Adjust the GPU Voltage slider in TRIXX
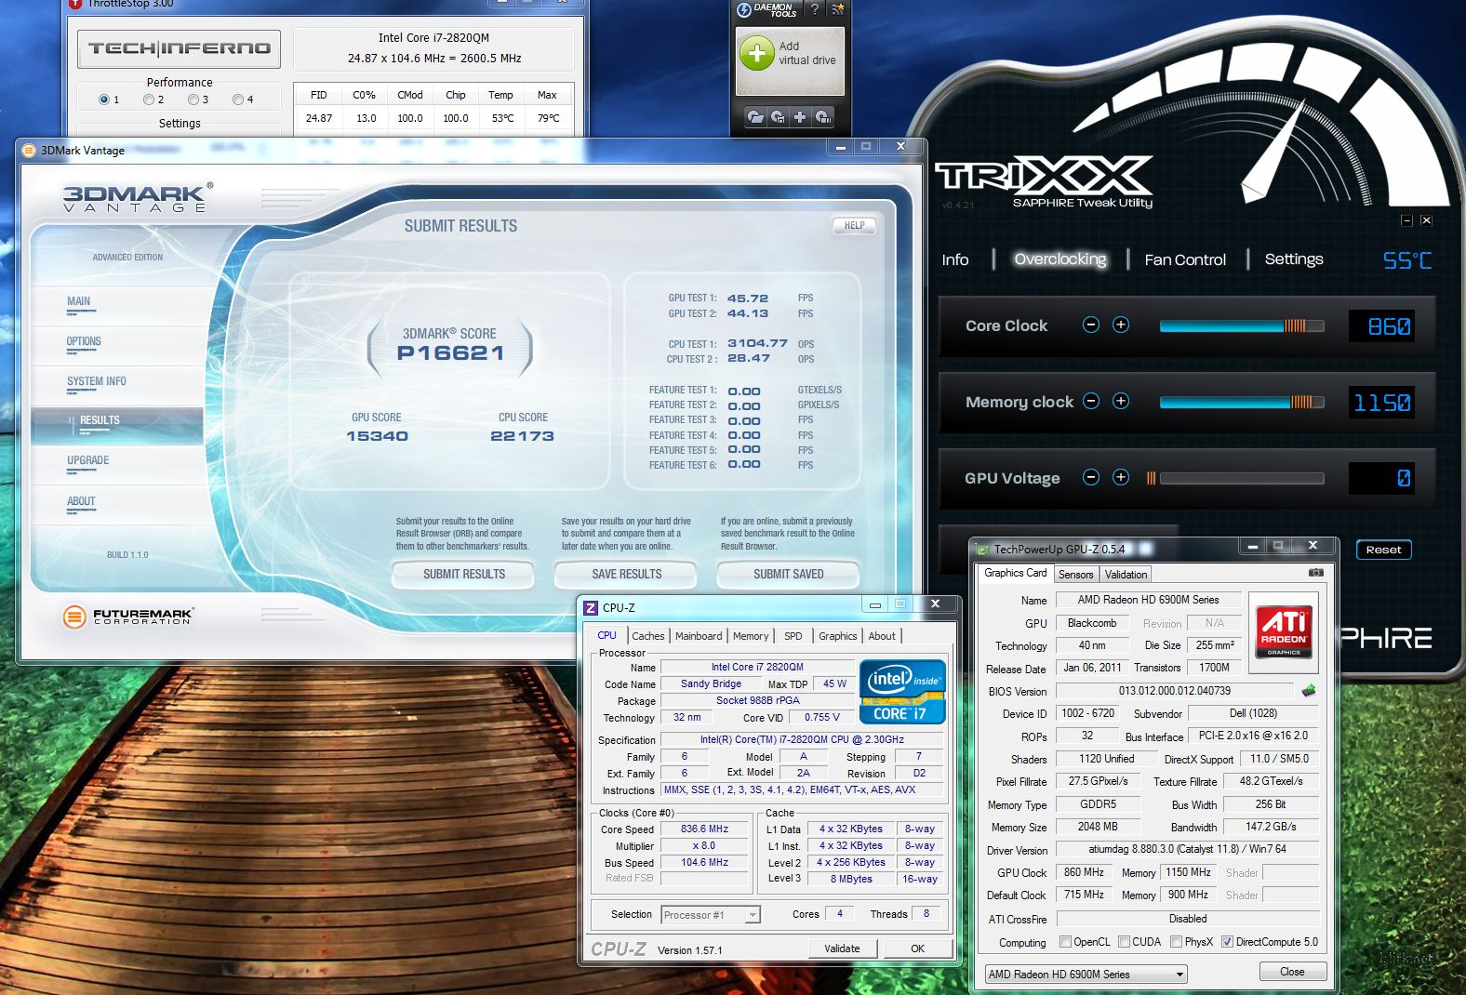This screenshot has height=995, width=1466. pos(1235,478)
